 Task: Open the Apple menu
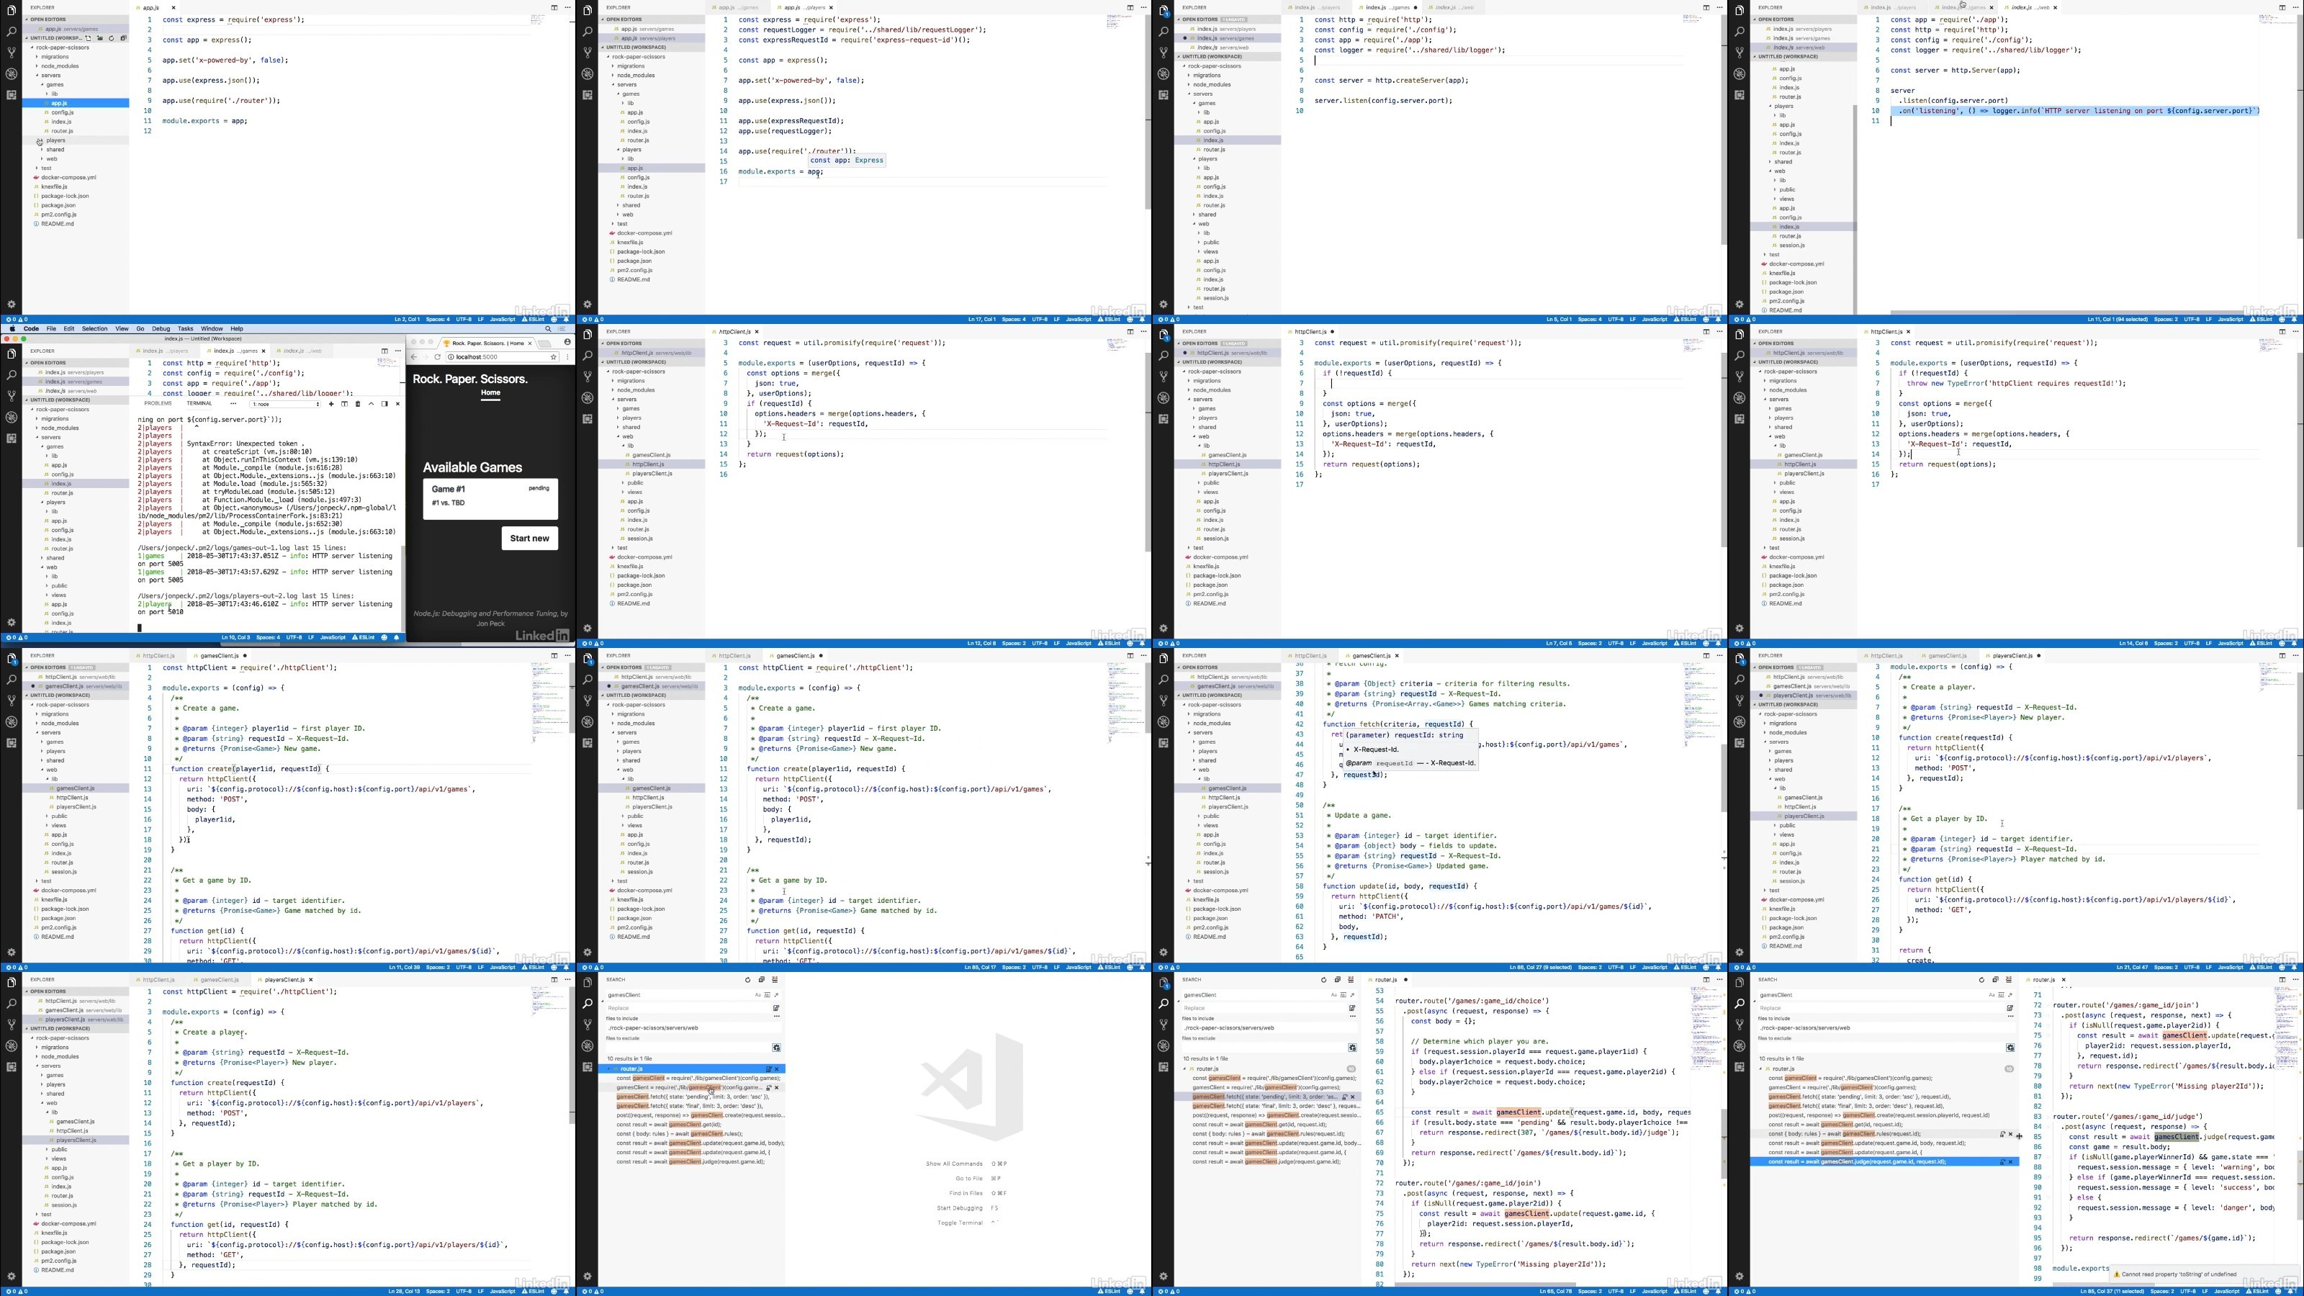12,328
